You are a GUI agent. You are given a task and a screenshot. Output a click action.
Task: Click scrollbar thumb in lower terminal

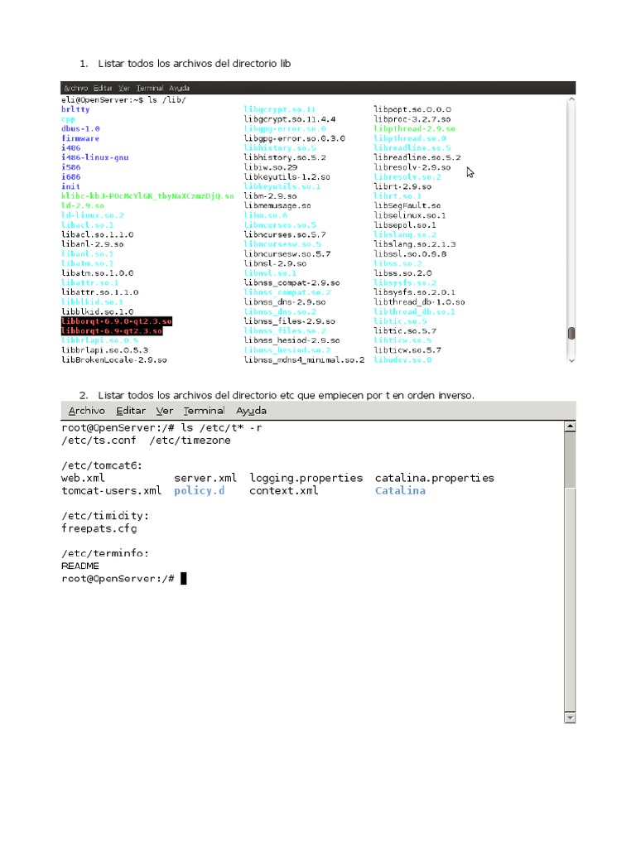pyautogui.click(x=570, y=460)
